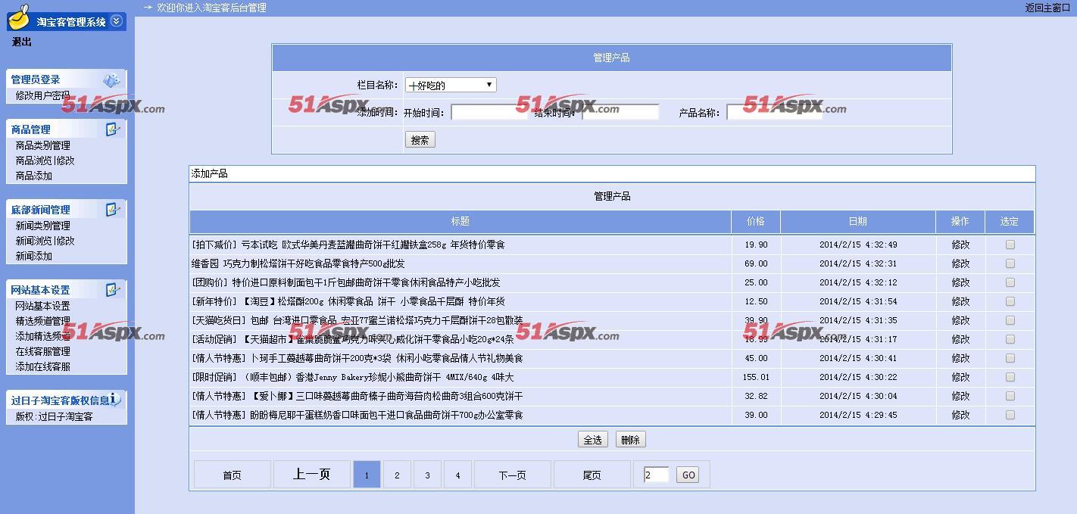Select page 4 in pagination
The image size is (1077, 514).
tap(457, 475)
